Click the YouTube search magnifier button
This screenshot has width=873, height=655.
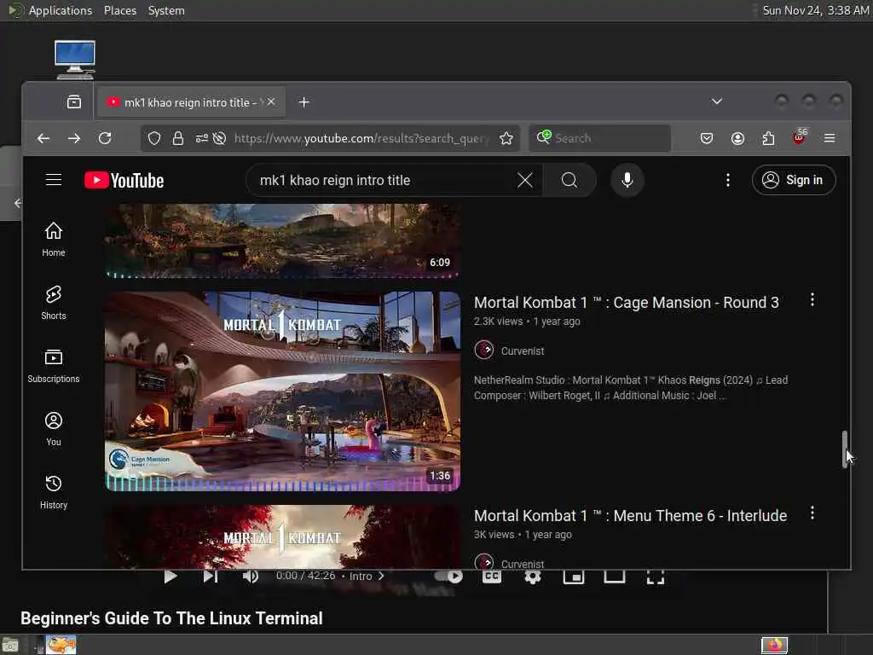click(x=569, y=180)
